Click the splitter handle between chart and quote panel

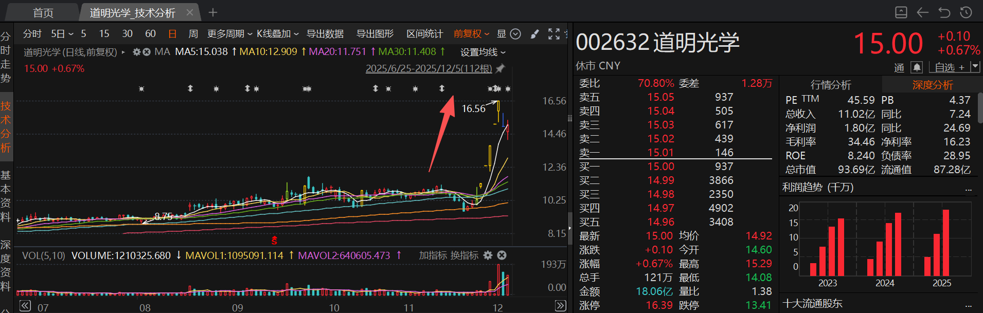(x=570, y=228)
